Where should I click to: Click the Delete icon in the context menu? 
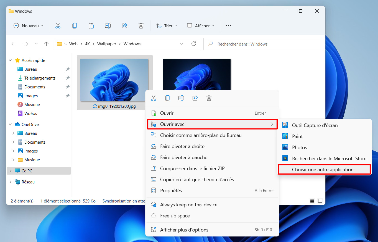click(x=209, y=98)
